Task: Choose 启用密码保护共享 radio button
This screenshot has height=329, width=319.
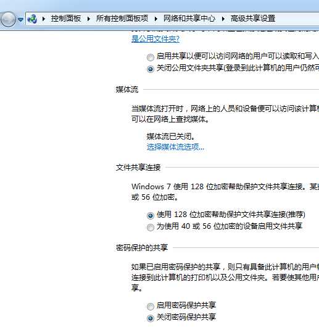Action: point(151,307)
